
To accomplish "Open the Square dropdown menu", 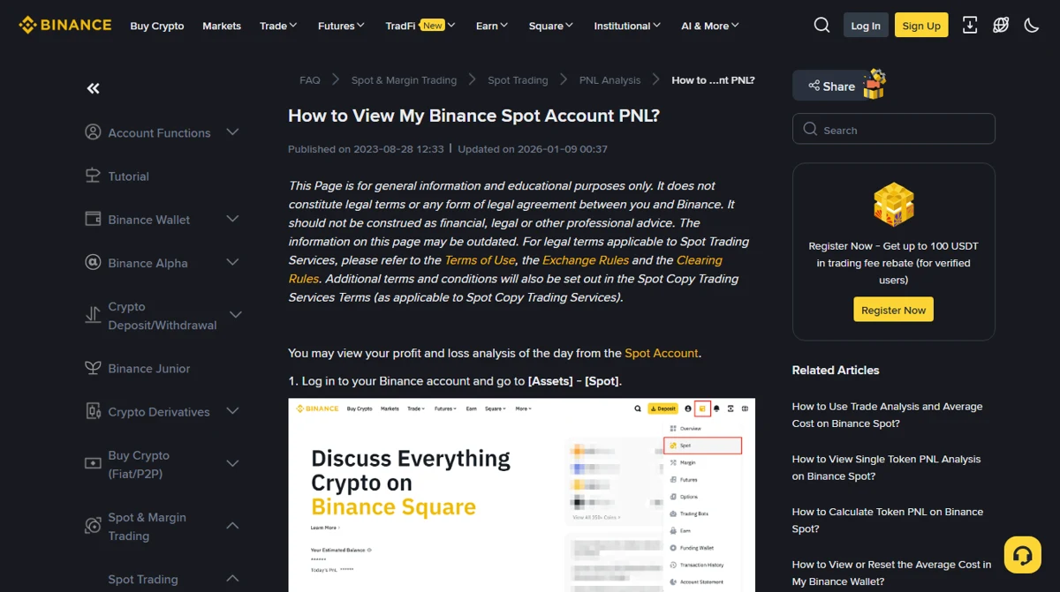I will 551,26.
